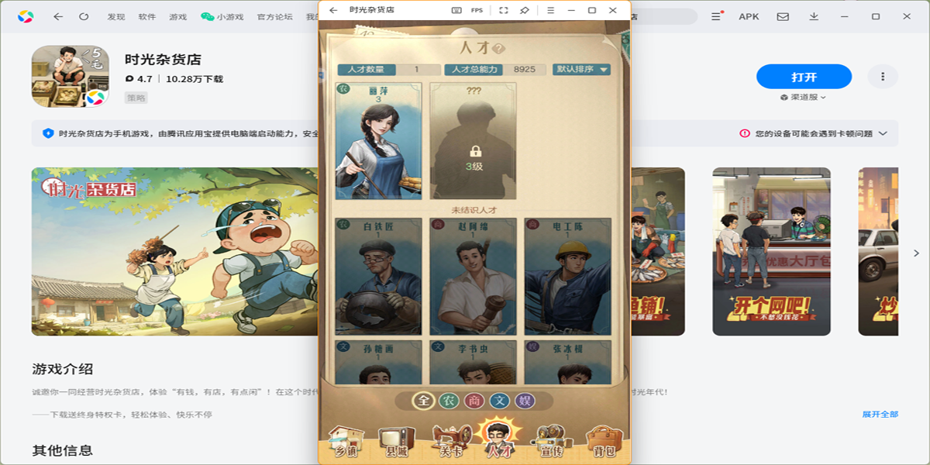Screen dimensions: 930x465
Task: Click the red device warning icon
Action: [745, 133]
